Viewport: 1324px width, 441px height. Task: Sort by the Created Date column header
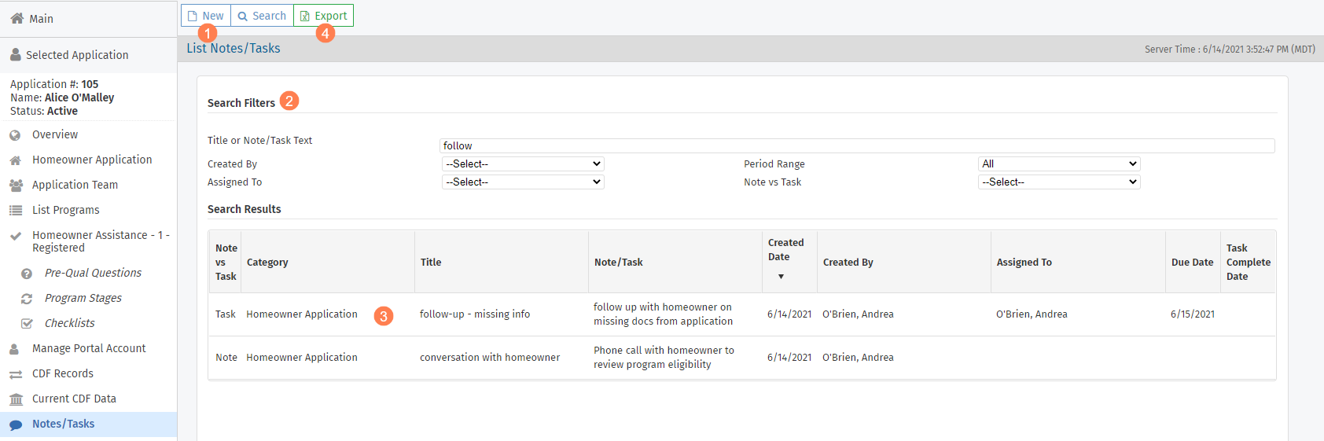click(x=785, y=250)
